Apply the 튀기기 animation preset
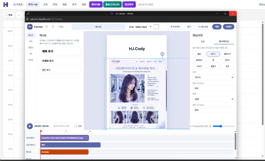The width and height of the screenshot is (265, 161). pyautogui.click(x=227, y=60)
